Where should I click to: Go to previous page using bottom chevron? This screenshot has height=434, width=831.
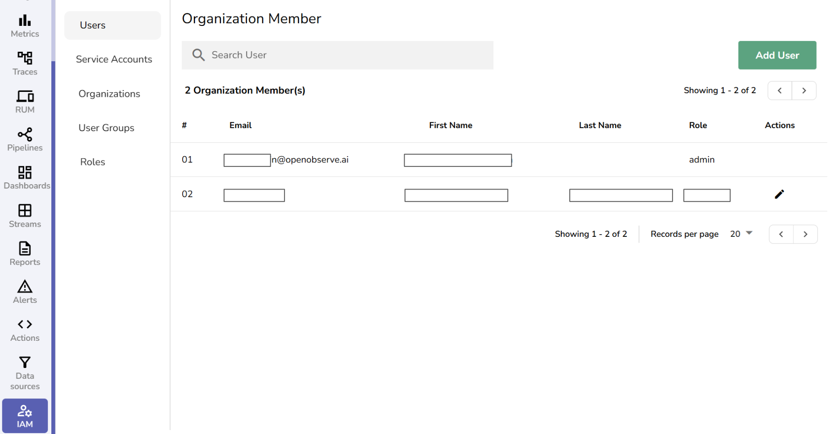coord(781,234)
